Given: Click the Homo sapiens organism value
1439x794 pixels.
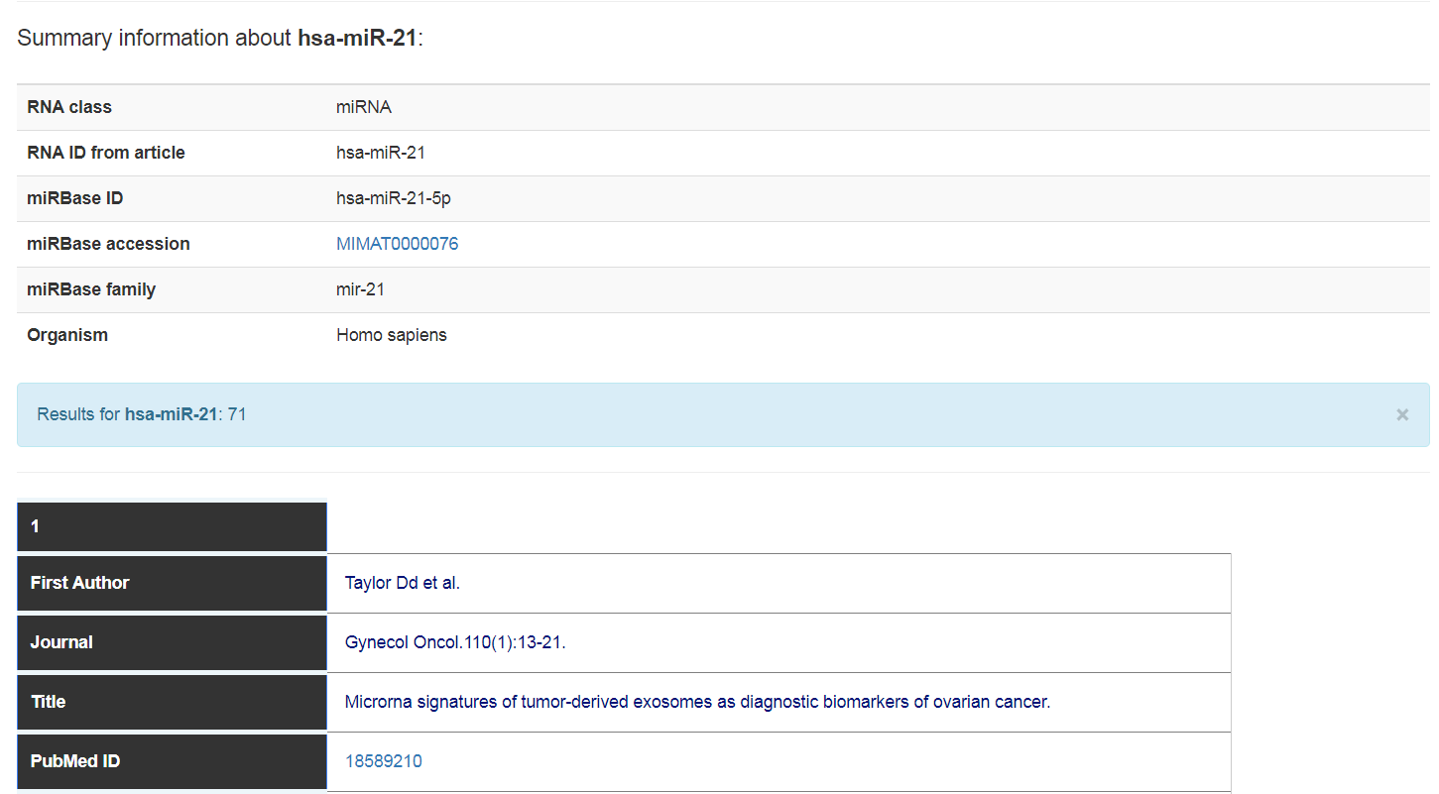Looking at the screenshot, I should (391, 335).
